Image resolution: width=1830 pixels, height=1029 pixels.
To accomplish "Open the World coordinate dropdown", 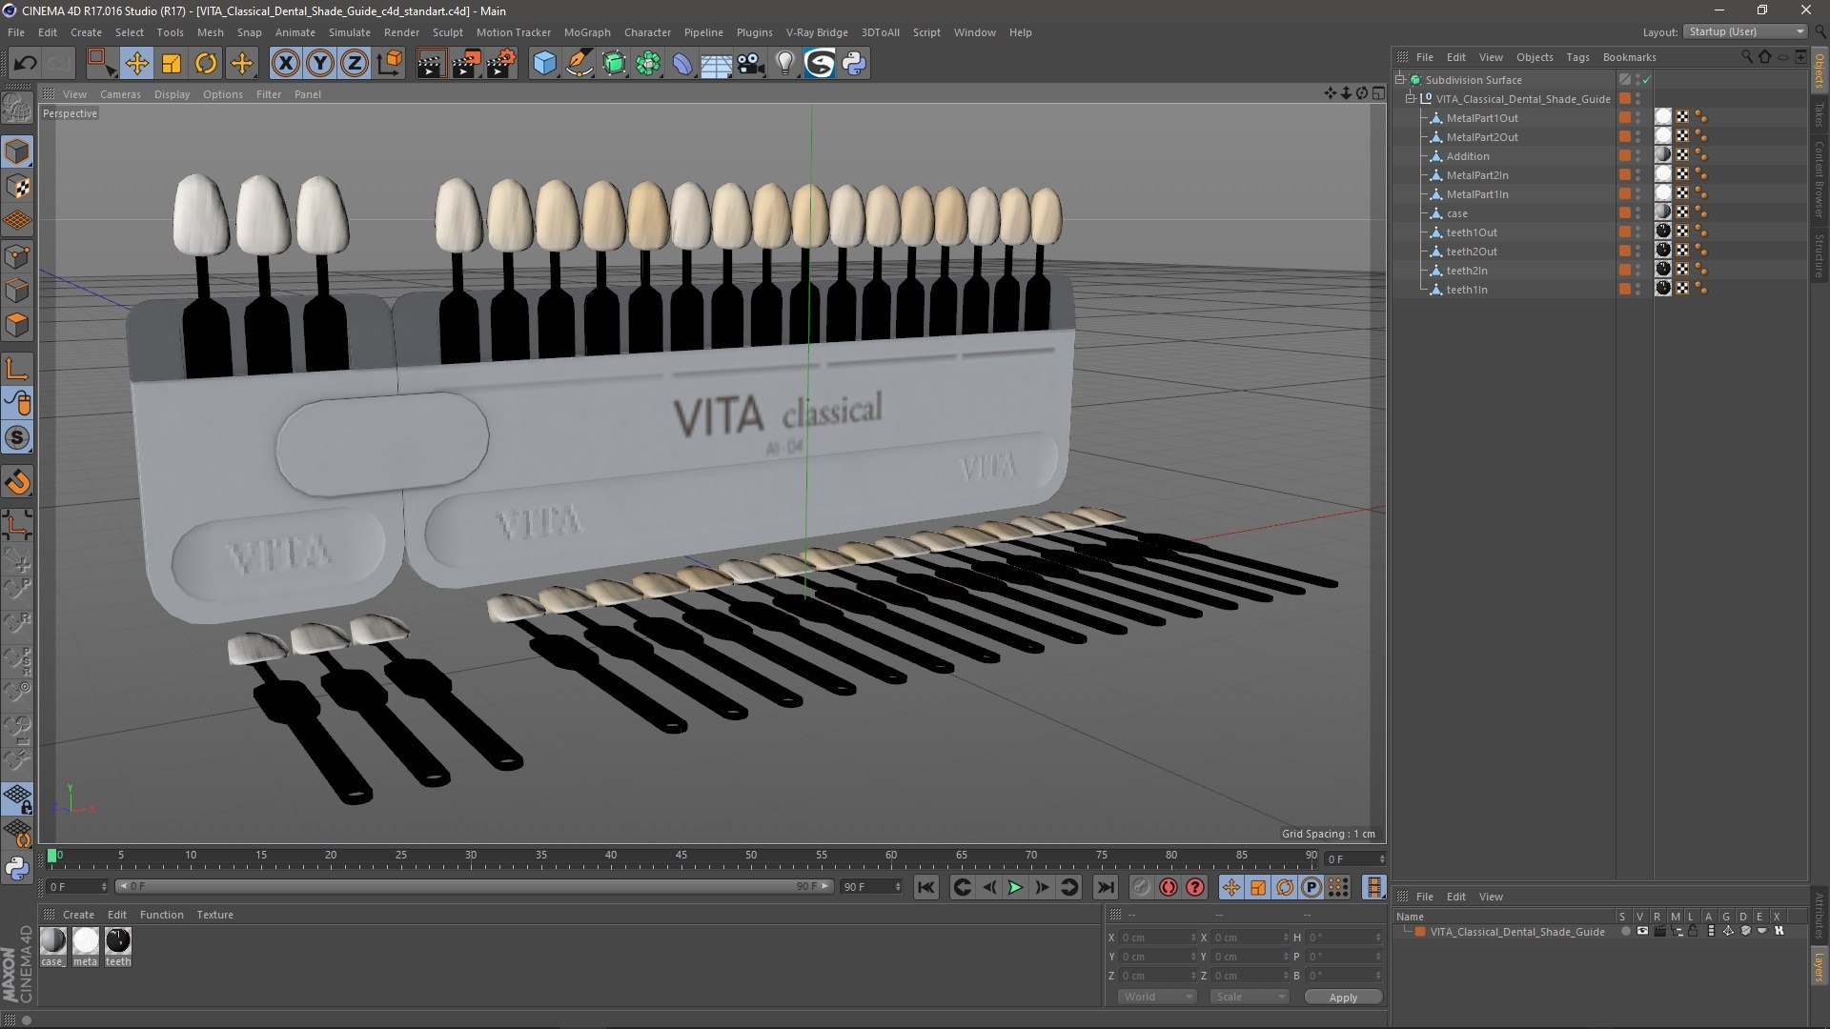I will [1157, 997].
